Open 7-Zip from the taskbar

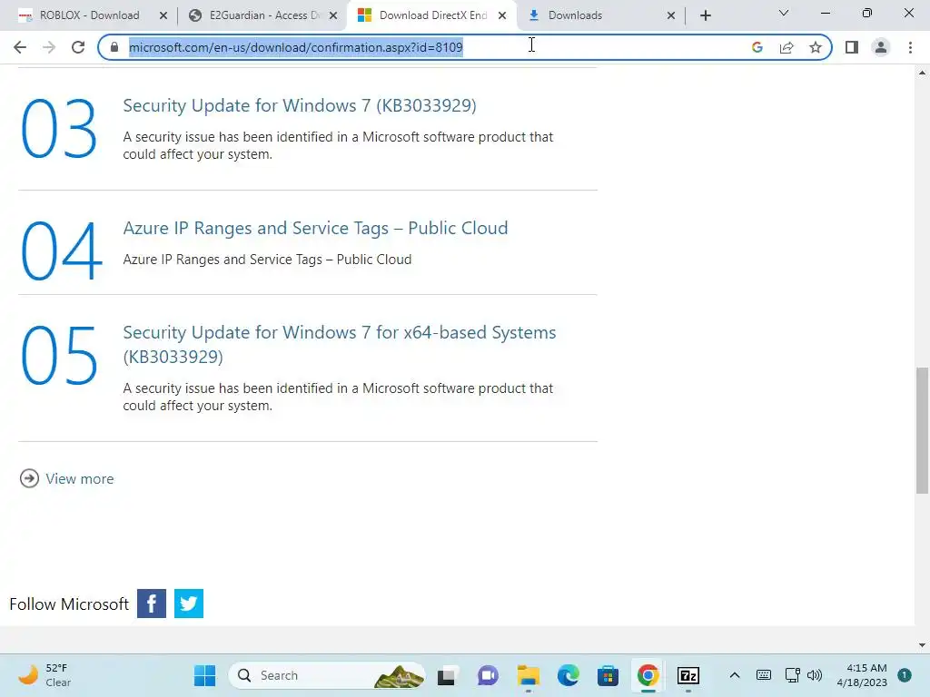coord(688,675)
